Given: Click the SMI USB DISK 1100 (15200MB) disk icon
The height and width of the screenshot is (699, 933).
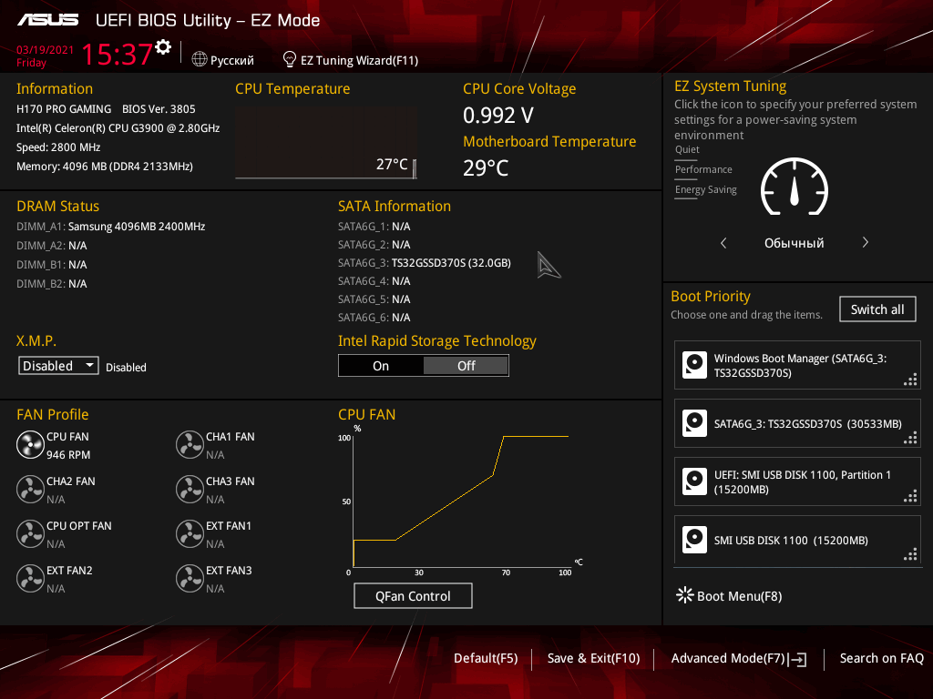Looking at the screenshot, I should coord(694,540).
